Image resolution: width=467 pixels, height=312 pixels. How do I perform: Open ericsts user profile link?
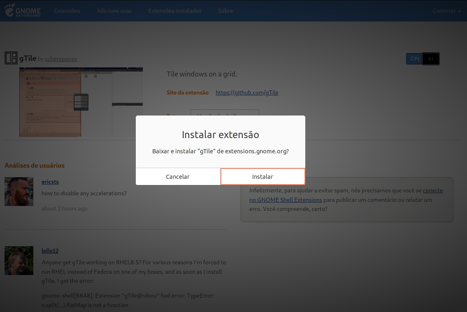pyautogui.click(x=50, y=182)
